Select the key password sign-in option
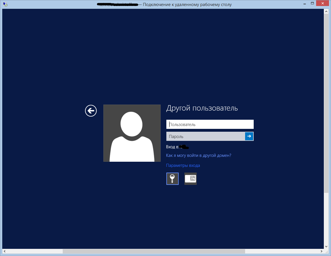 pyautogui.click(x=172, y=179)
